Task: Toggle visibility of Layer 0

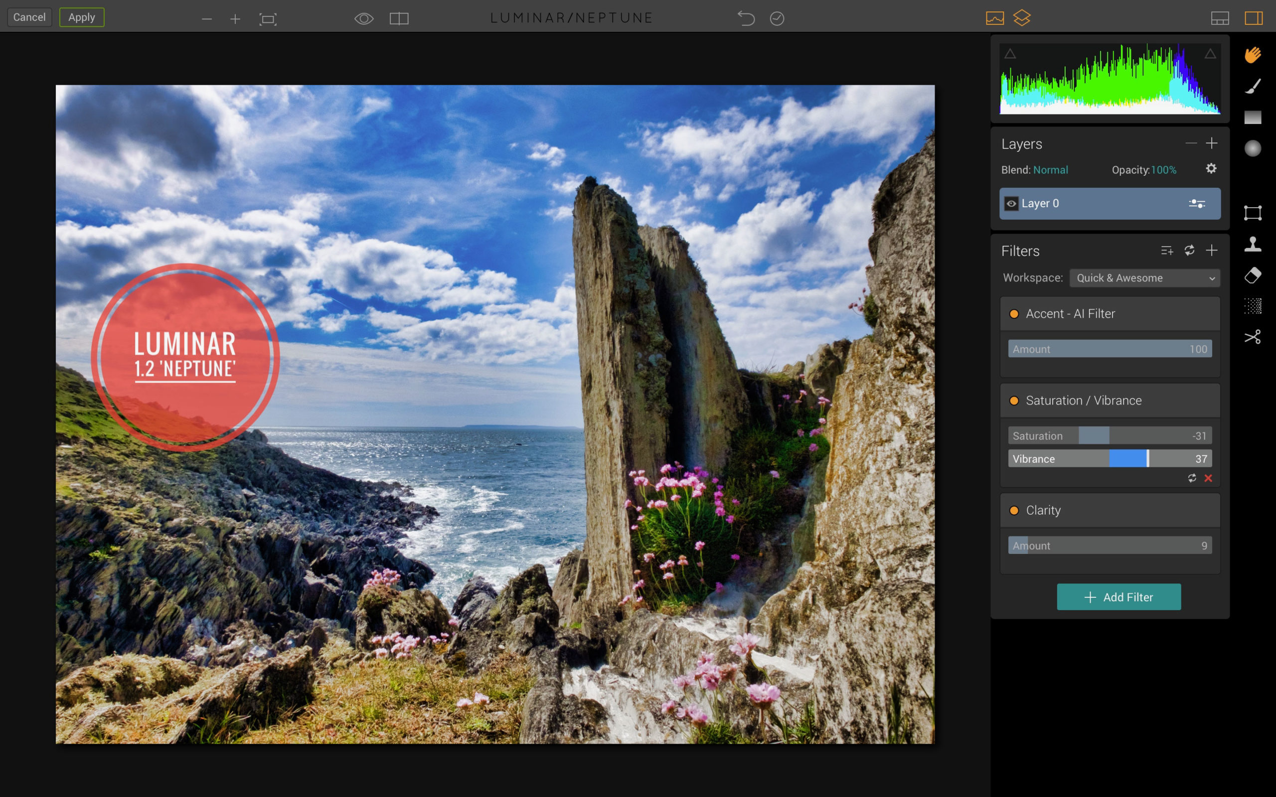Action: 1011,203
